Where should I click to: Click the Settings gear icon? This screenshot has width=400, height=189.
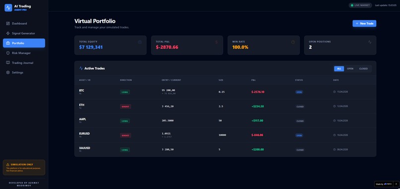pos(8,72)
